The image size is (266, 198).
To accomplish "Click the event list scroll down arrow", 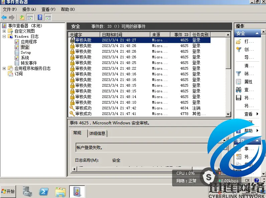I will click(228, 114).
